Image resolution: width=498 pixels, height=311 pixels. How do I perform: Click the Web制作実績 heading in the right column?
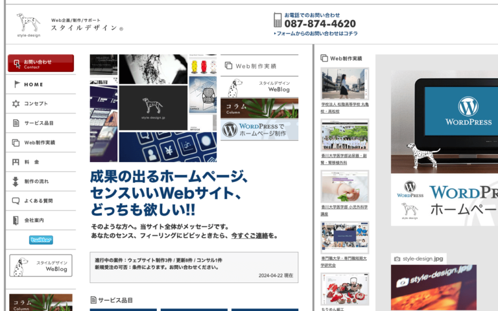[346, 58]
